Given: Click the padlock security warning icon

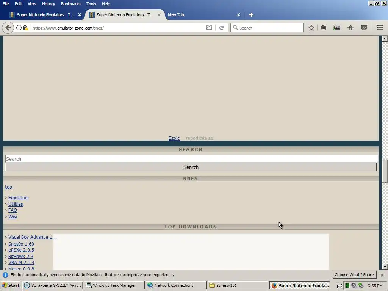Looking at the screenshot, I should (x=25, y=28).
